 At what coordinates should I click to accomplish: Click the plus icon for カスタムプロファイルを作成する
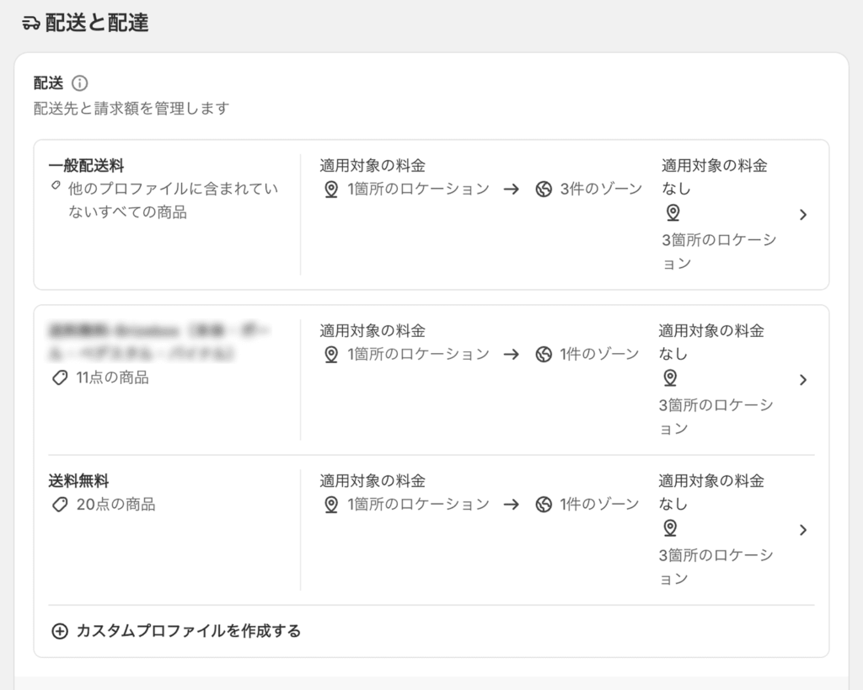pos(59,631)
